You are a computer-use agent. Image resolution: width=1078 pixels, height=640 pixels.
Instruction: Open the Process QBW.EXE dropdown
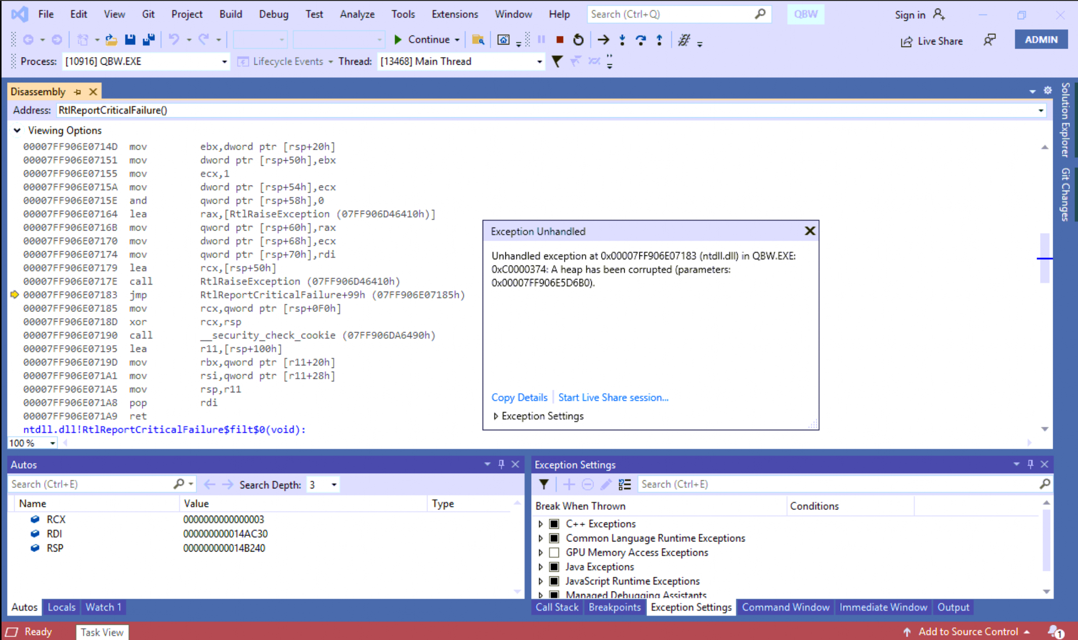224,62
